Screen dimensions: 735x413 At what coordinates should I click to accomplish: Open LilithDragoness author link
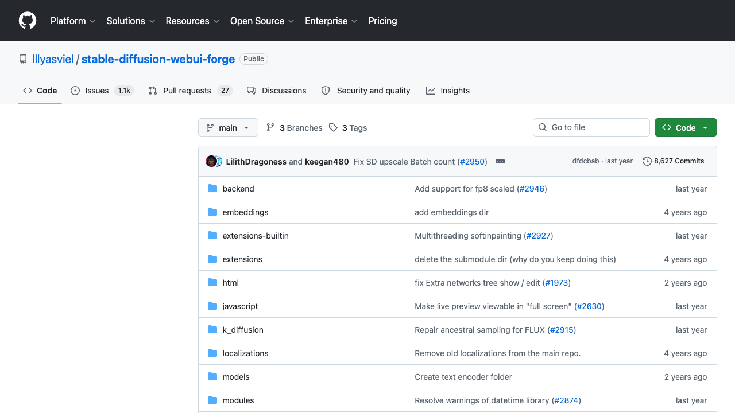[x=256, y=162]
